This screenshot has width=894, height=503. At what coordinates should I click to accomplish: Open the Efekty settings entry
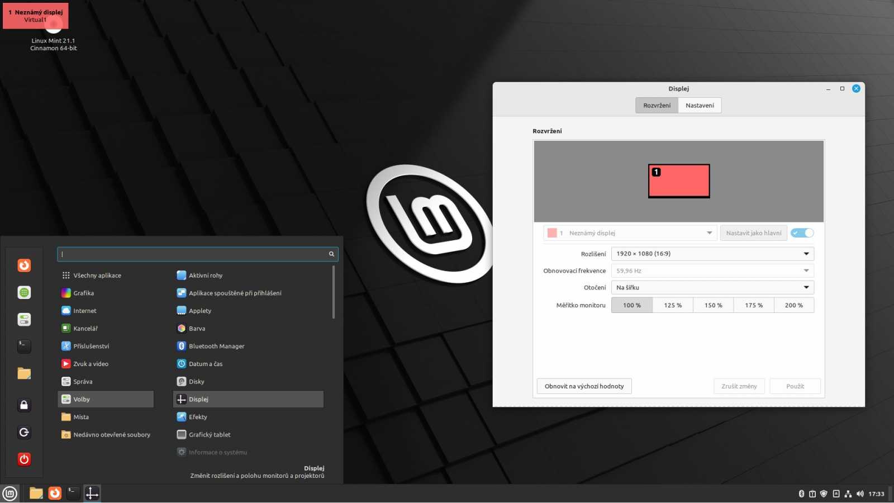(x=249, y=417)
